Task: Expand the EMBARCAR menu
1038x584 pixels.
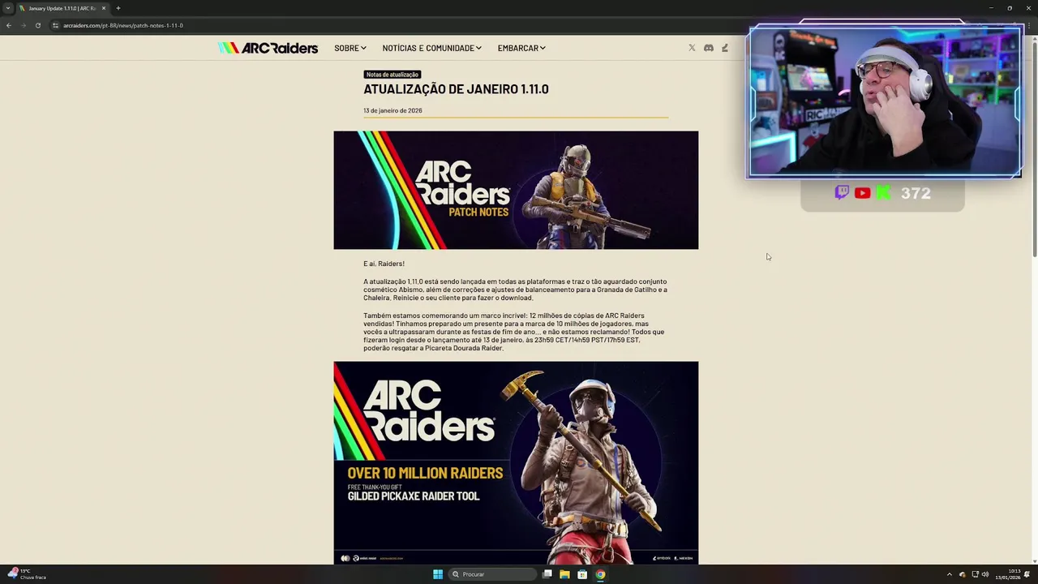Action: pyautogui.click(x=521, y=48)
